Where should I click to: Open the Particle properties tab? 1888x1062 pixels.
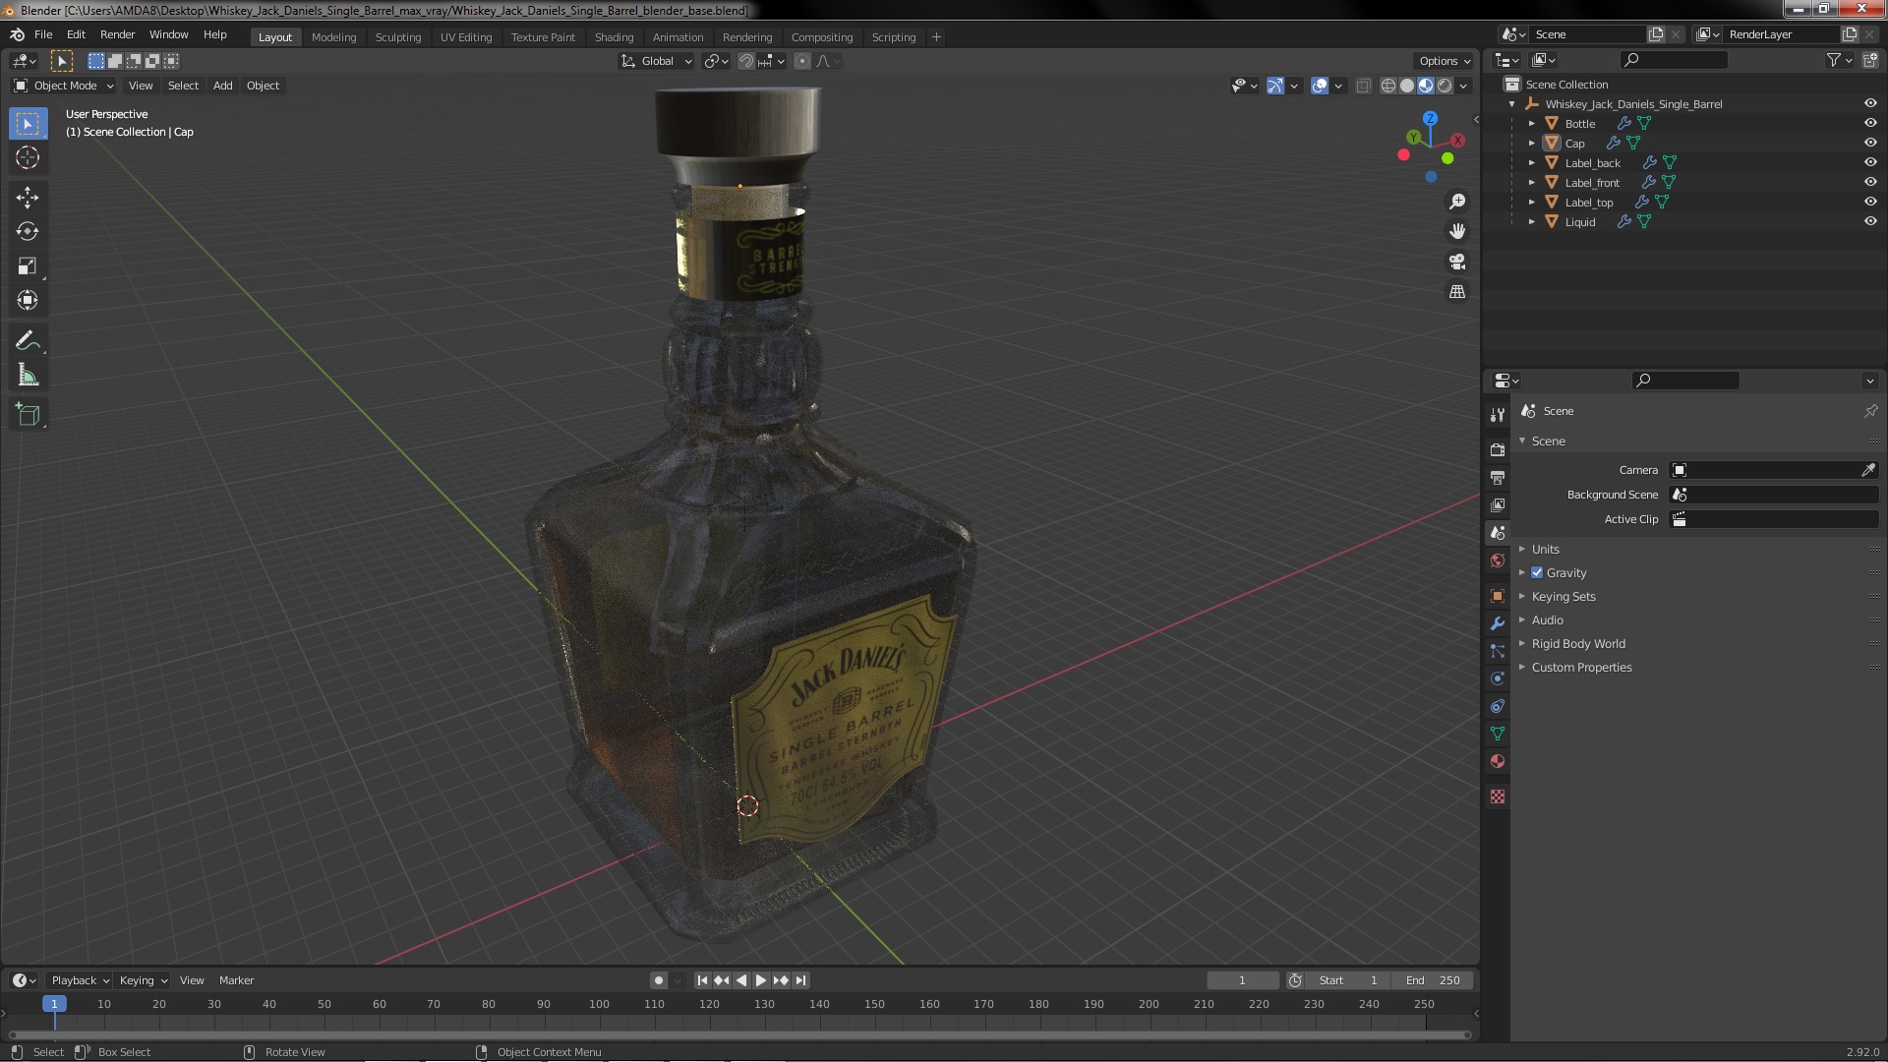(1497, 651)
